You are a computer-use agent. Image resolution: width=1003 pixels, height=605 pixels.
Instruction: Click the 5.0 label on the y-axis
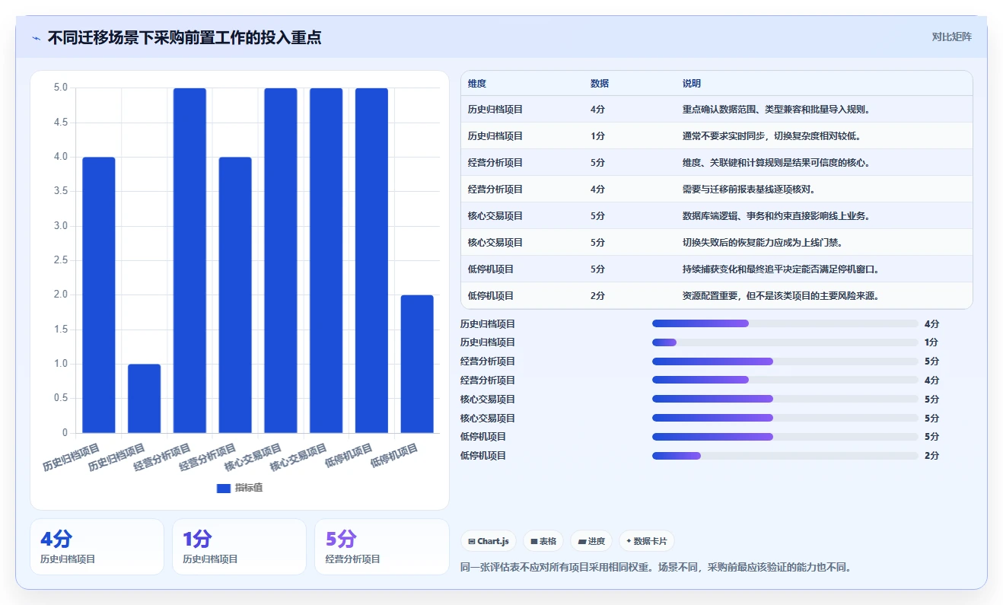pyautogui.click(x=60, y=88)
